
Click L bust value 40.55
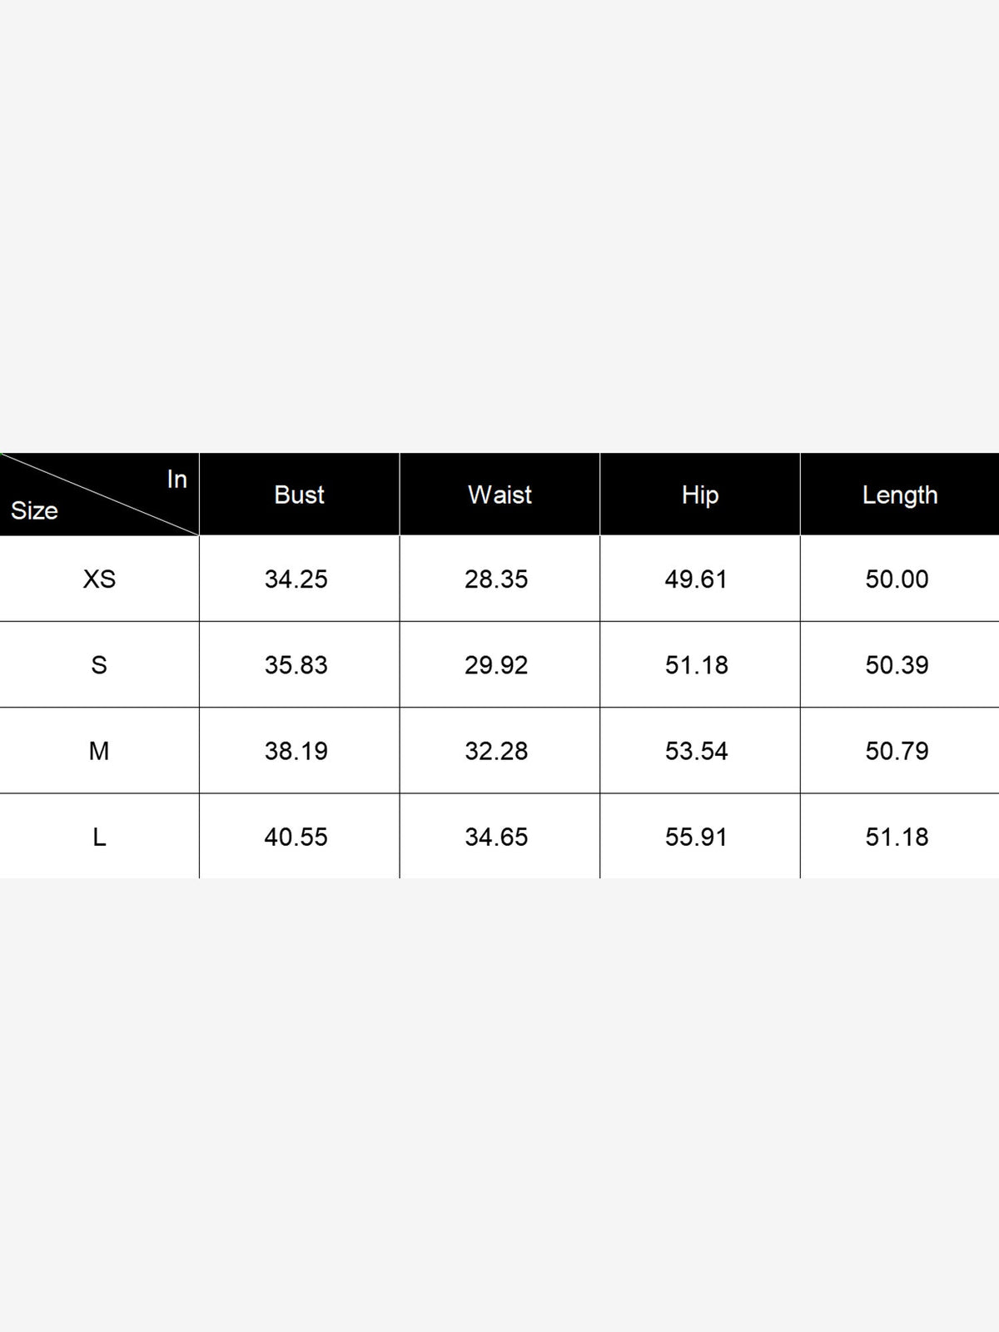click(x=296, y=837)
